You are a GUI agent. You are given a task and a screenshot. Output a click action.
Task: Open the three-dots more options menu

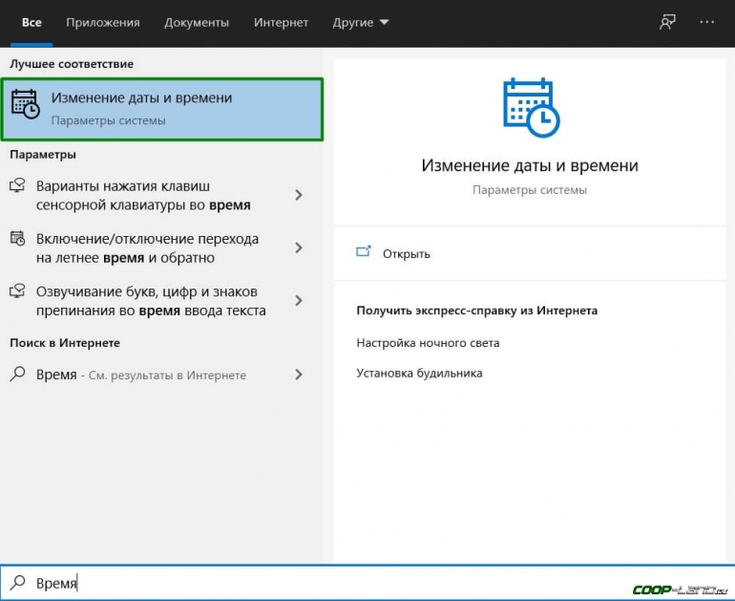[706, 22]
